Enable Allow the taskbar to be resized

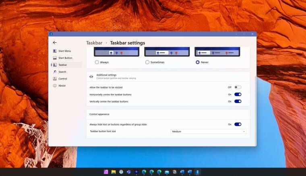click(238, 87)
